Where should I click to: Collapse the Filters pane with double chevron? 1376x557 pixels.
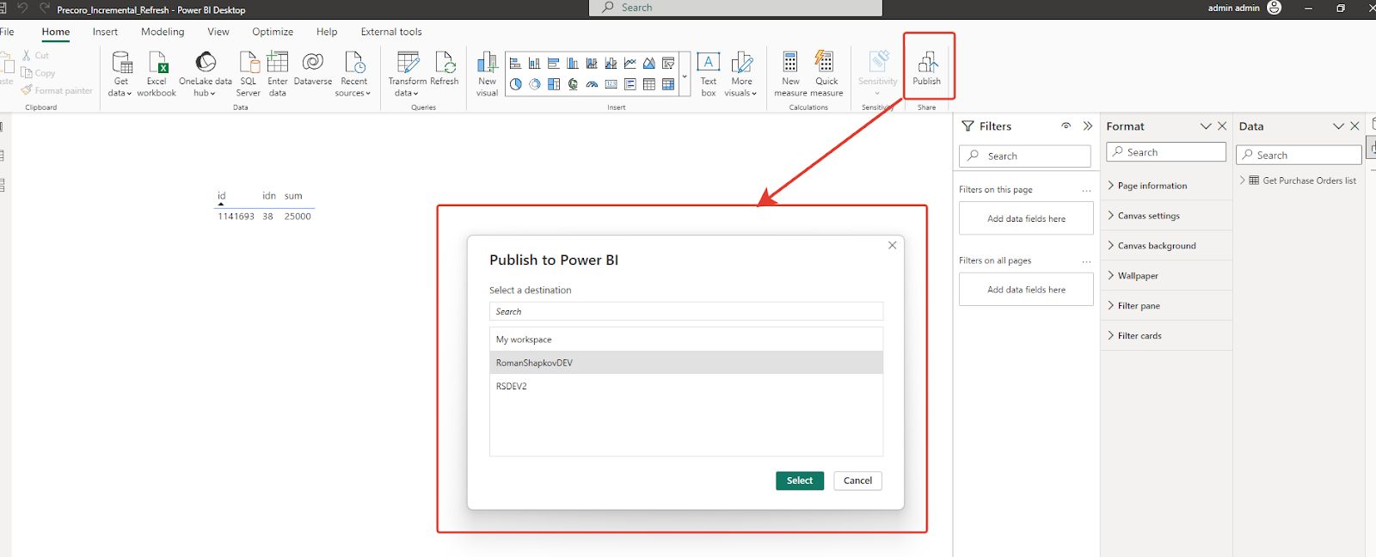pos(1088,125)
